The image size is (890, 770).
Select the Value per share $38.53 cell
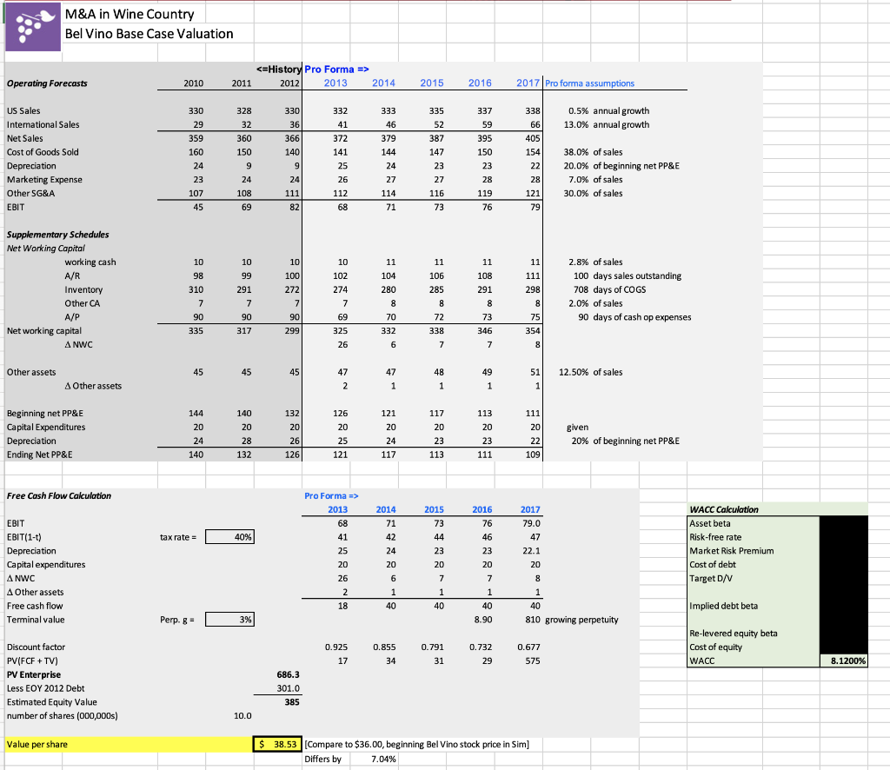pos(277,744)
